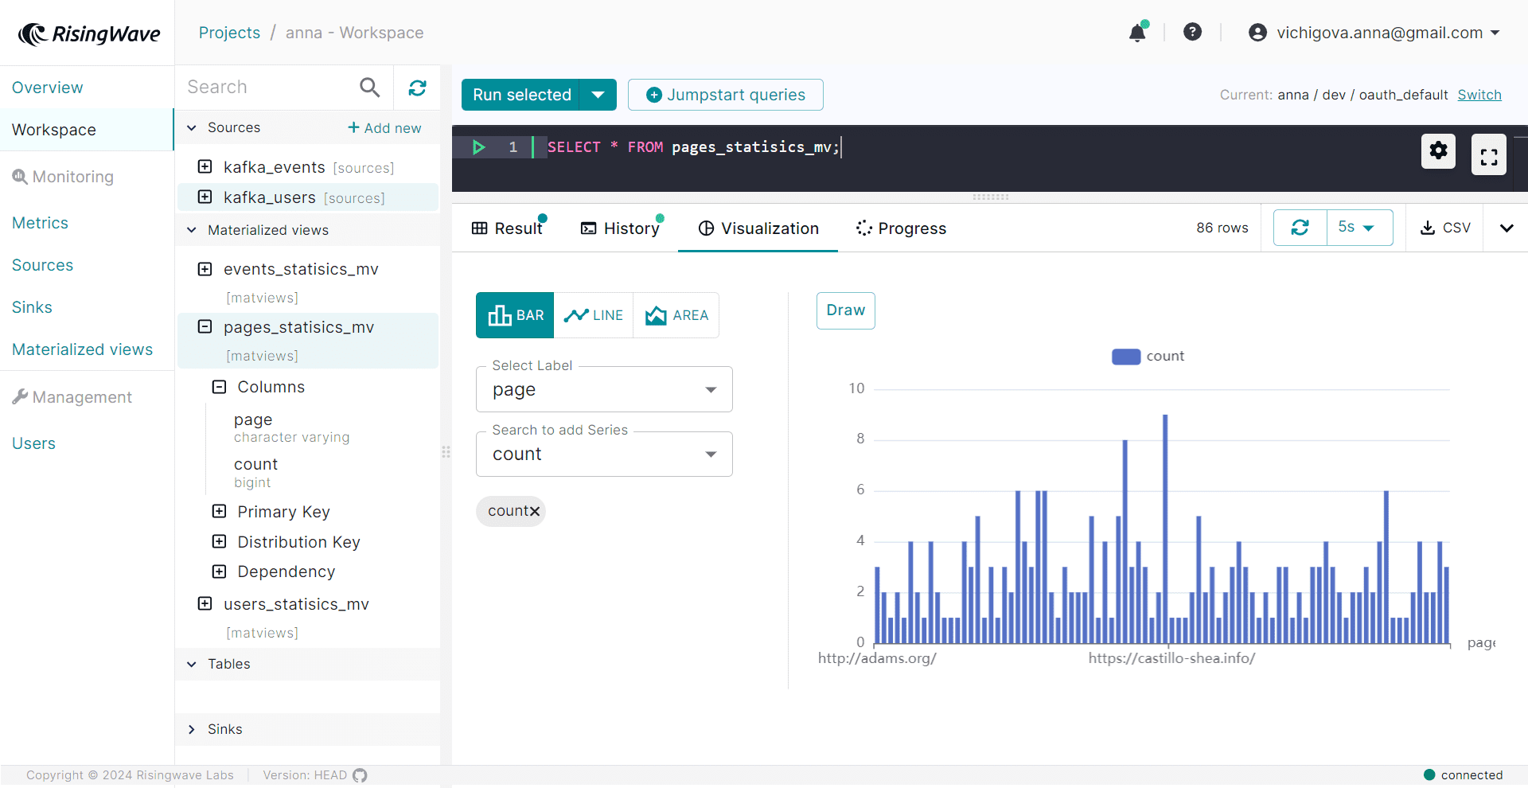The height and width of the screenshot is (788, 1528).
Task: Toggle fullscreen editor mode
Action: [x=1489, y=154]
